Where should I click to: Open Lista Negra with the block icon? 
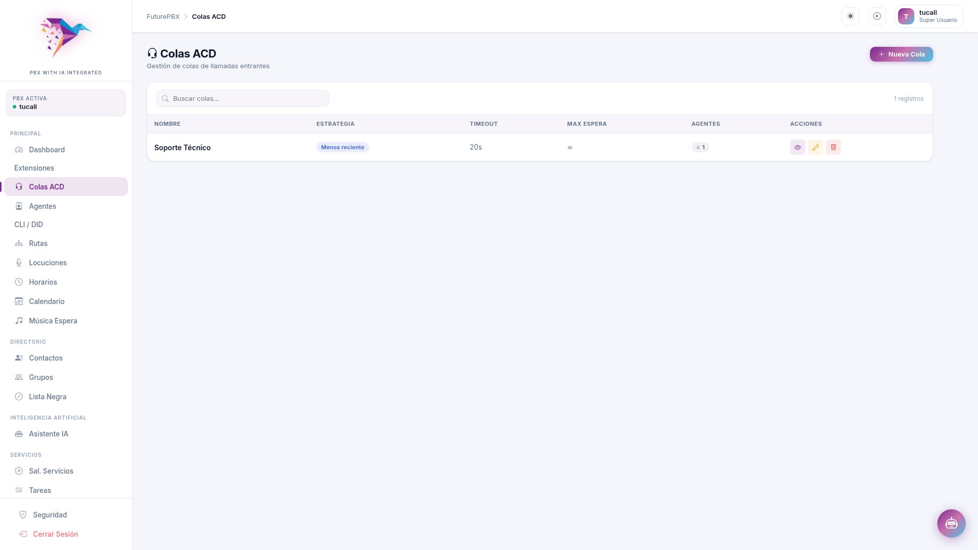pos(47,397)
